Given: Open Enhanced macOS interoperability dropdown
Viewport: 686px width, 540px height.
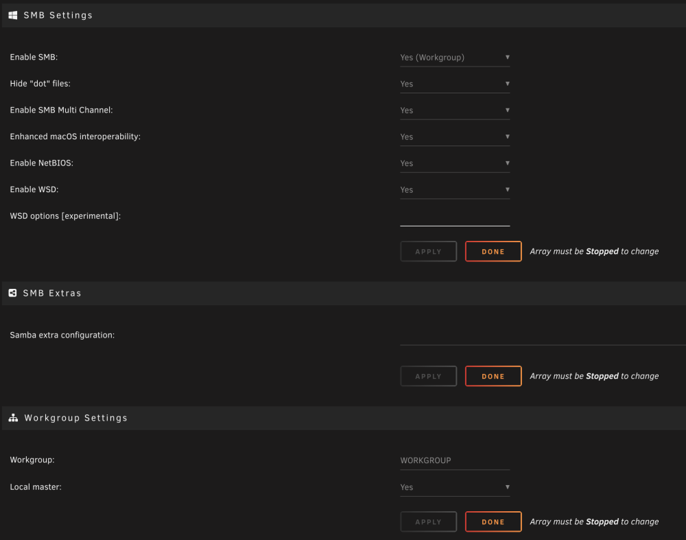Looking at the screenshot, I should [455, 137].
